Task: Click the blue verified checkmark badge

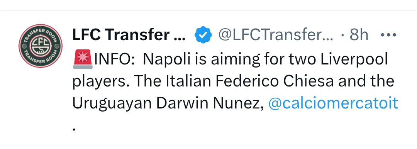Action: [203, 35]
